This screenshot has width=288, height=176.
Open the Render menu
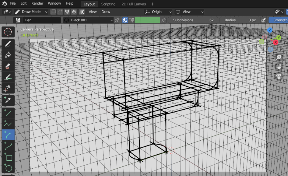tap(37, 4)
